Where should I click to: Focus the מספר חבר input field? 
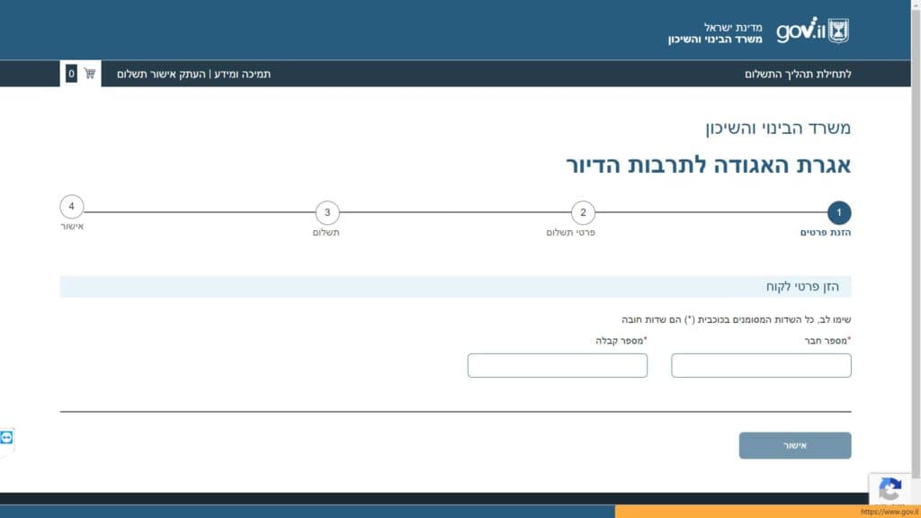click(x=761, y=365)
